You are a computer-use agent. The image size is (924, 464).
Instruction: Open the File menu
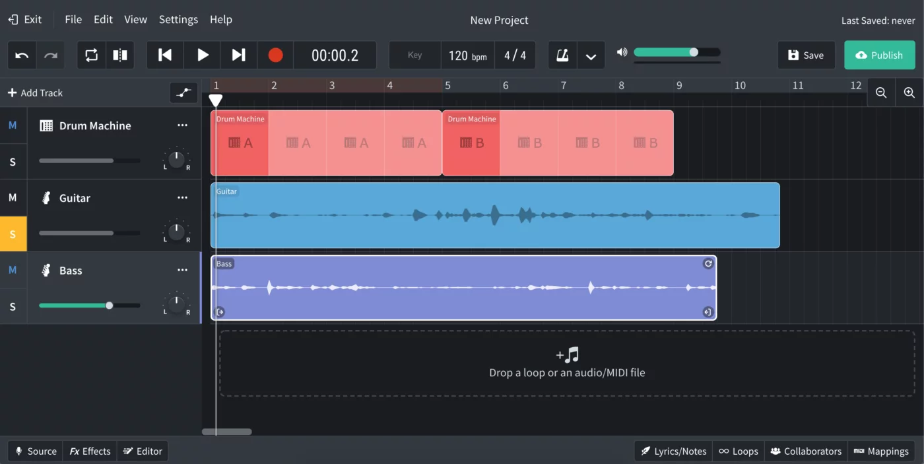point(73,19)
